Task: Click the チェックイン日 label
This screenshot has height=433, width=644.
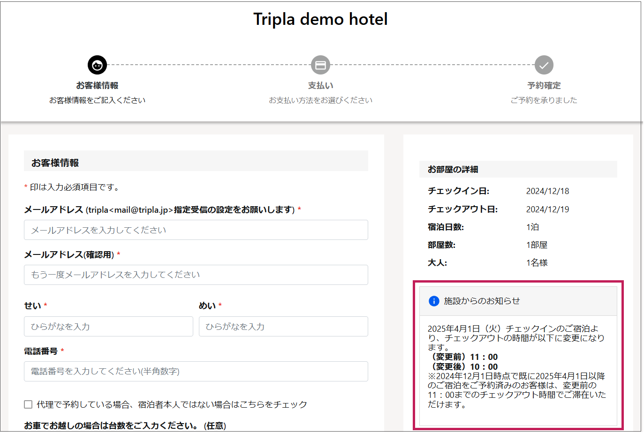Action: coord(458,191)
